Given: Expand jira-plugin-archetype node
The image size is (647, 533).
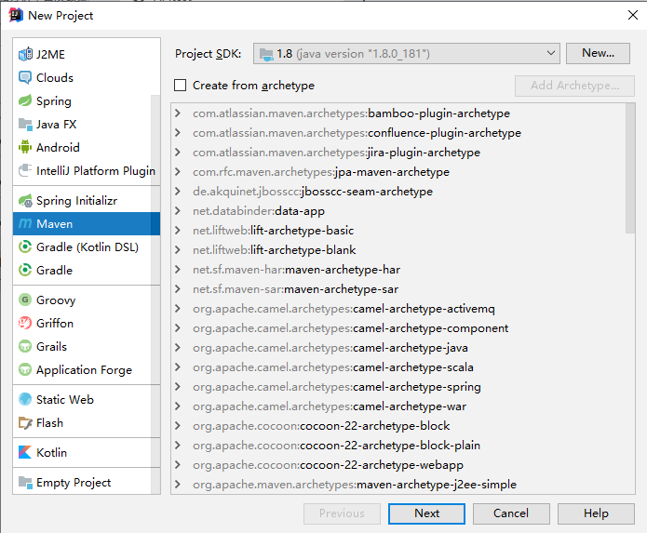Looking at the screenshot, I should 178,153.
